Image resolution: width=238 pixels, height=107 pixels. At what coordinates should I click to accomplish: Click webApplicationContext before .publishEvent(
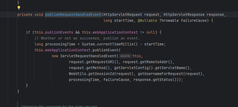(x=68, y=50)
